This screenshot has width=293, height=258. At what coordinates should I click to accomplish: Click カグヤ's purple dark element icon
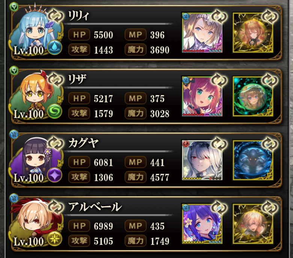click(54, 175)
